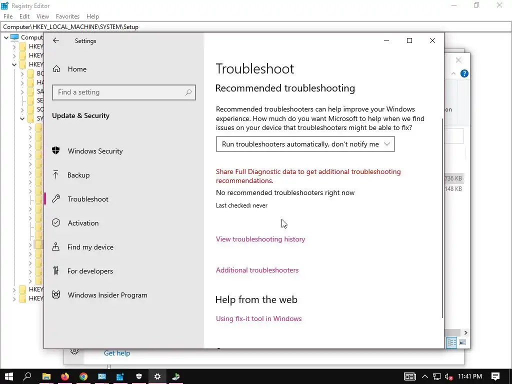Switch to large thumbnails view icon in the background window
Viewport: 512px width, 384px height.
[x=462, y=342]
